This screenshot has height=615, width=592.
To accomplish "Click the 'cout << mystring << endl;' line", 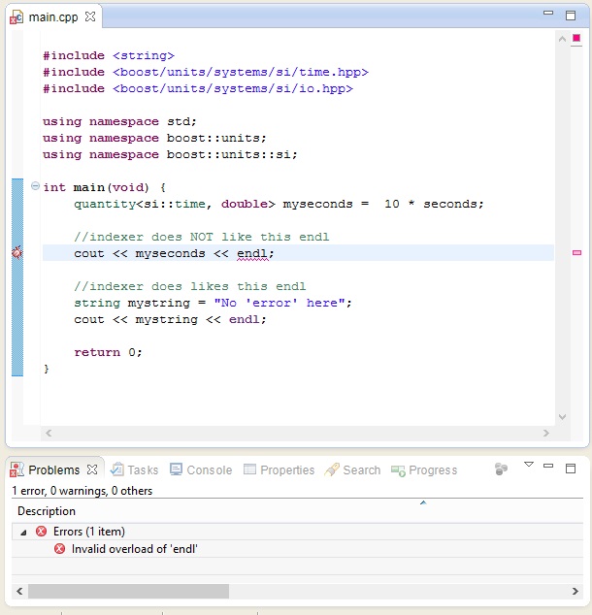I will pos(170,319).
